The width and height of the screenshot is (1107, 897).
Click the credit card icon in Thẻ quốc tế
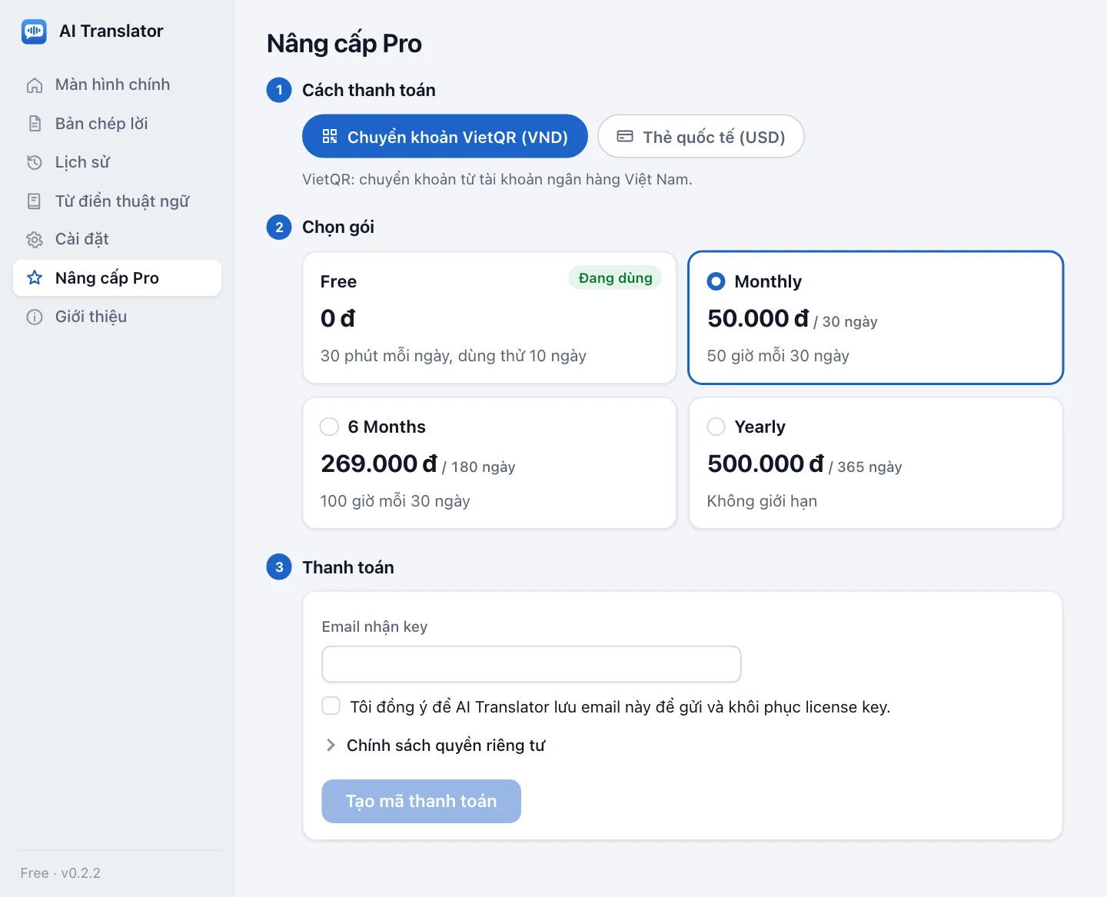[625, 136]
